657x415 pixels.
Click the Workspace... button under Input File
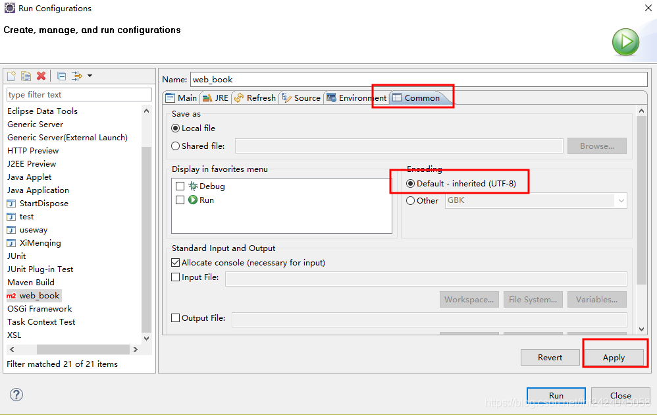click(469, 299)
